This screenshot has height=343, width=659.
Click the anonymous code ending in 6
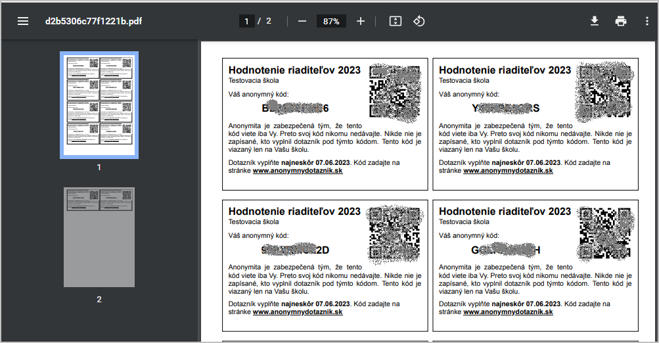295,108
